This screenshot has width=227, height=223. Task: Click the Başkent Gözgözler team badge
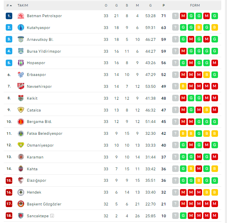tap(21, 204)
